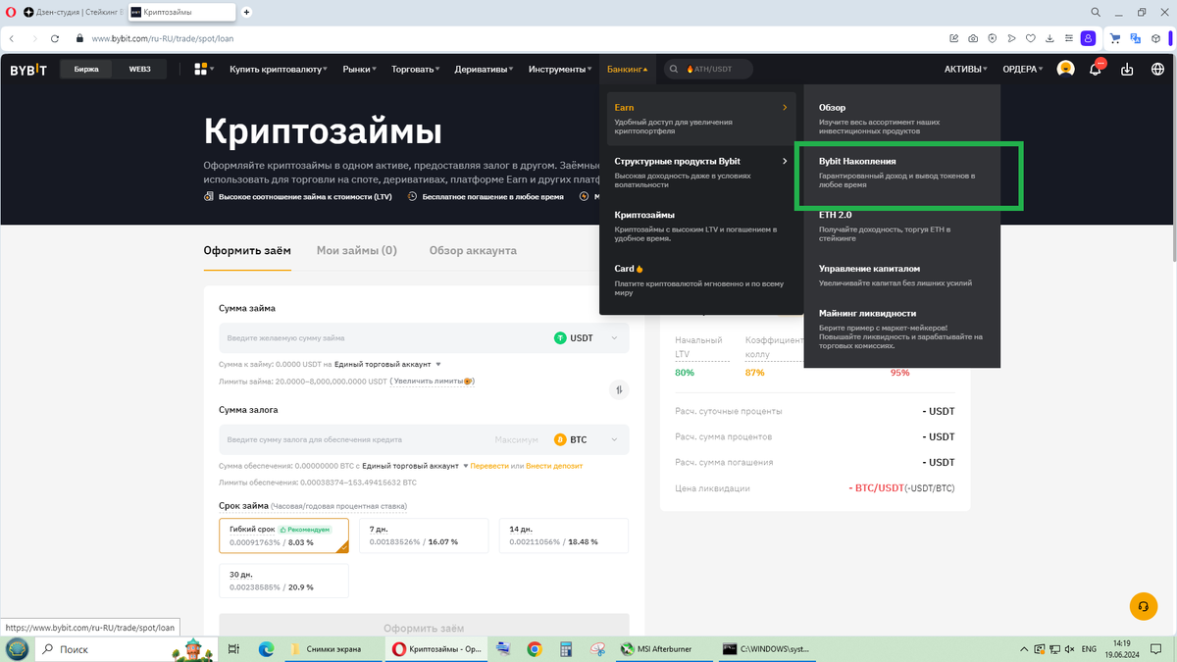Expand the АКТИВЫ dropdown
The image size is (1177, 662).
965,70
